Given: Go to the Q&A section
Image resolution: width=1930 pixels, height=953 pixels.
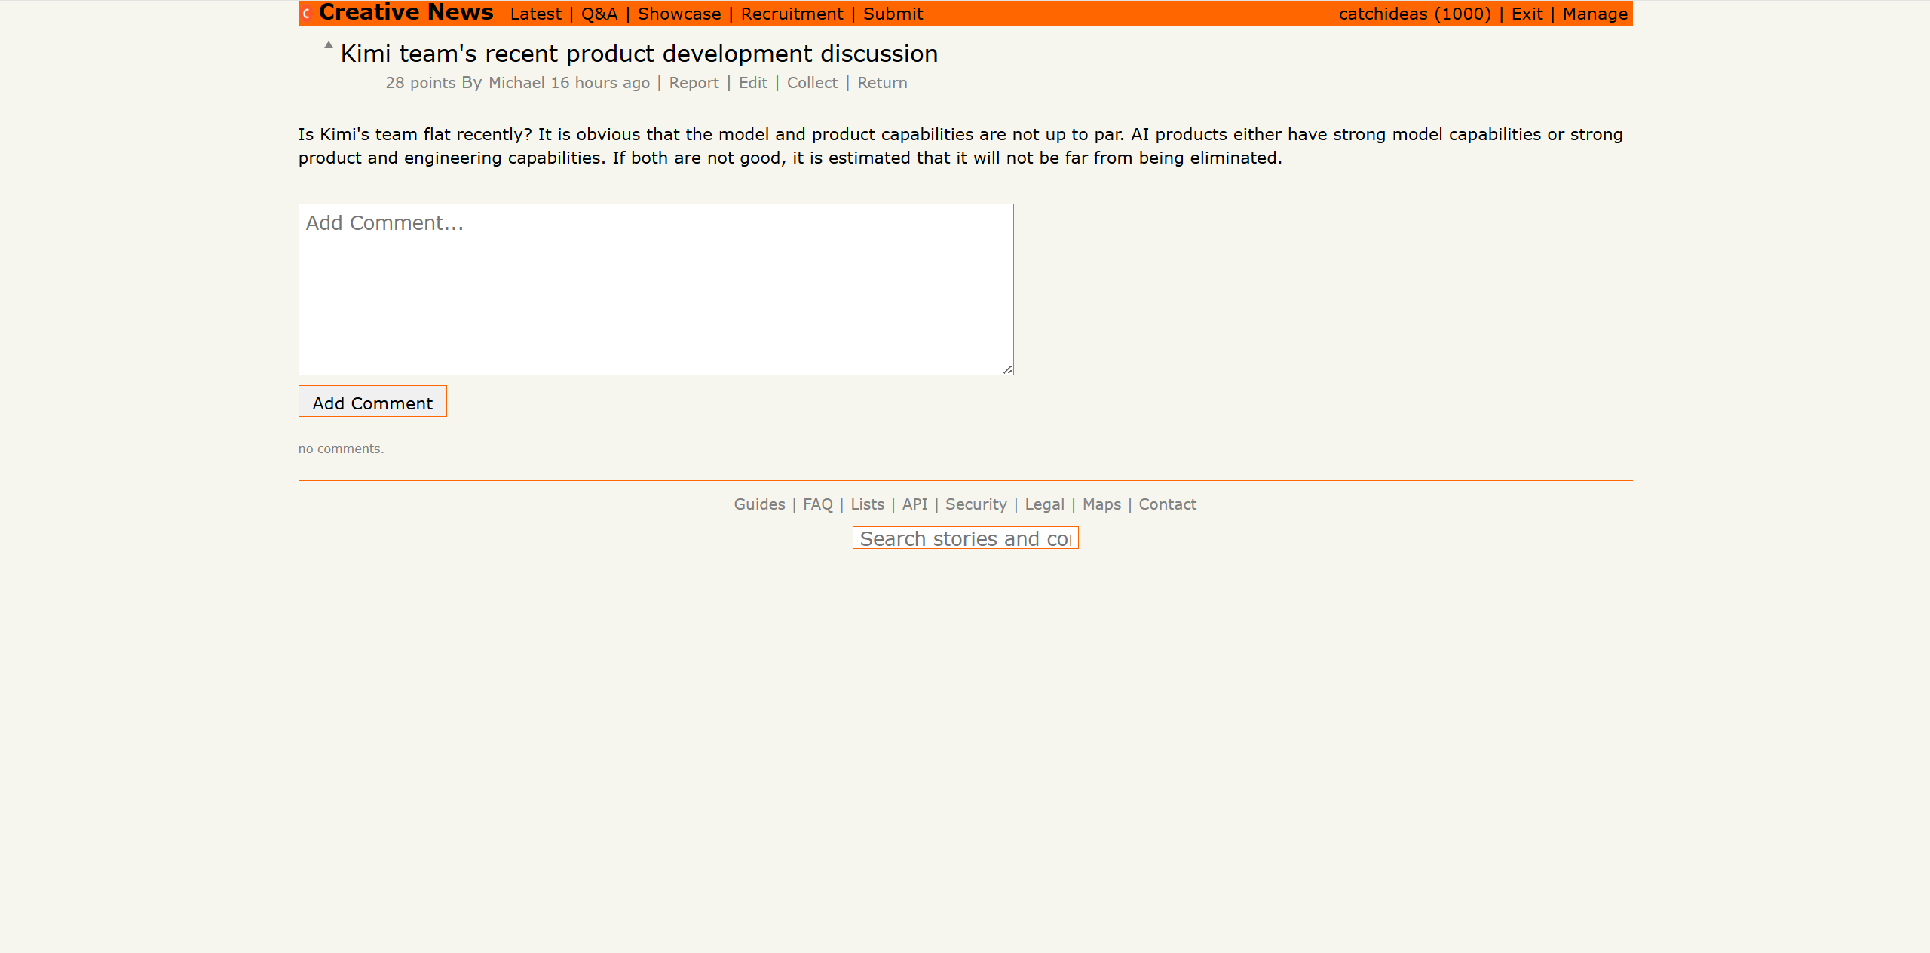Looking at the screenshot, I should click(599, 14).
